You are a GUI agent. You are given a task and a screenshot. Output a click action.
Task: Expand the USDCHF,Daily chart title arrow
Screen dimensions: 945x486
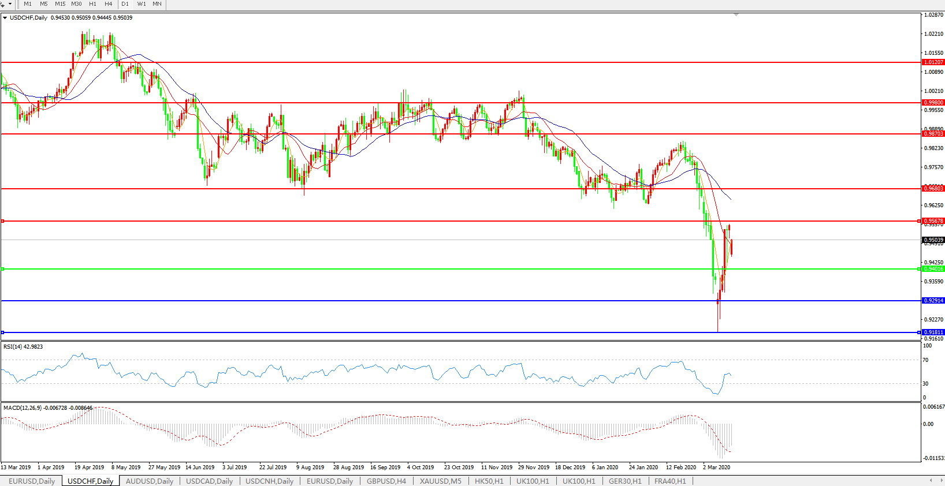pyautogui.click(x=5, y=18)
